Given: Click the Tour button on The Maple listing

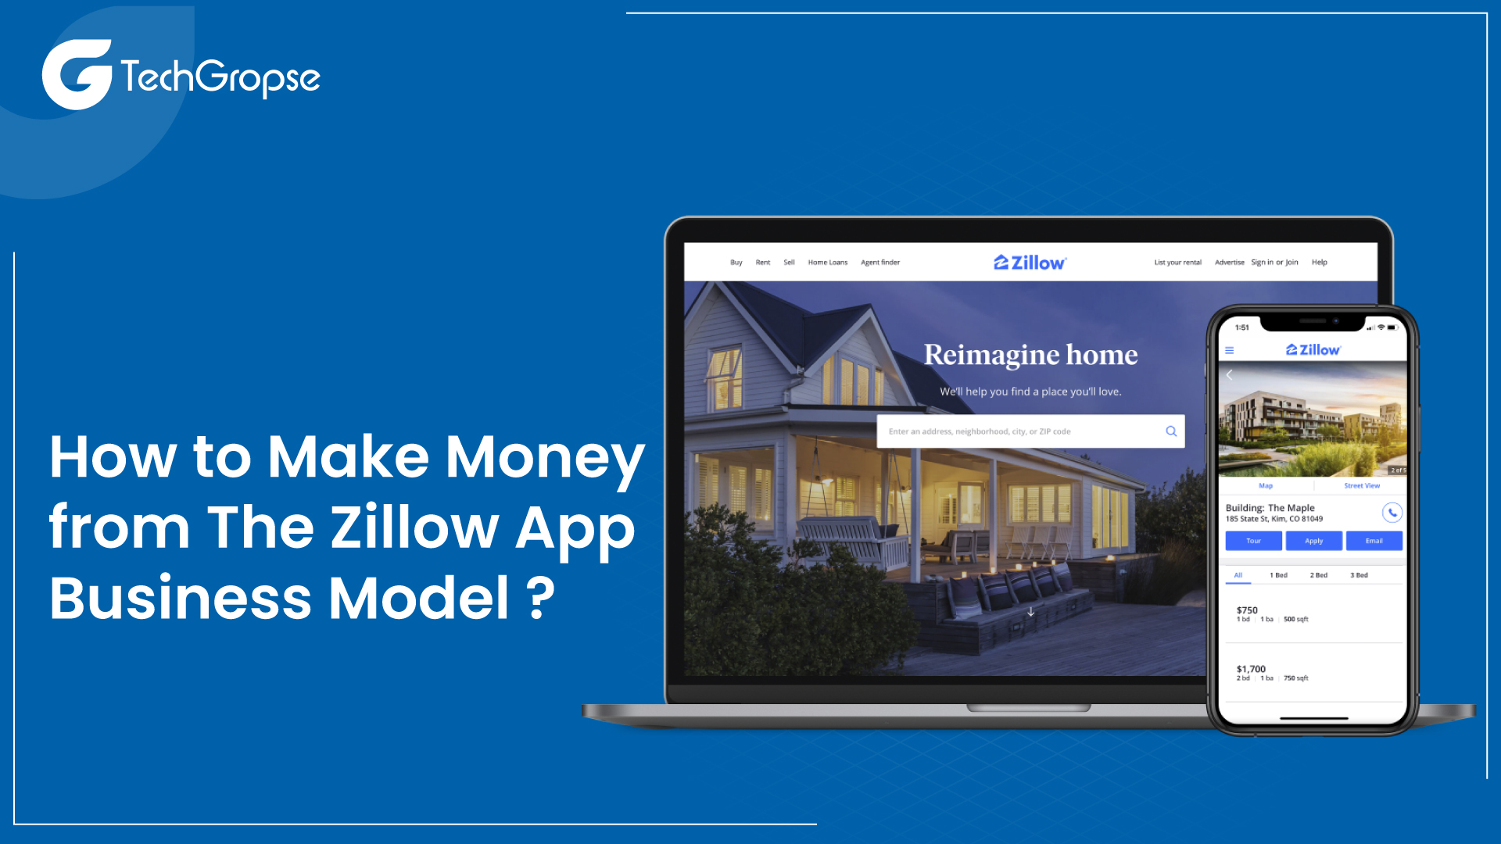Looking at the screenshot, I should [1254, 541].
